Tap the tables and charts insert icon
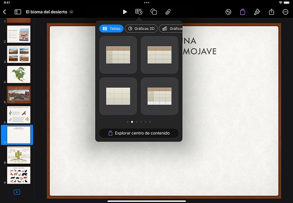Screen dimensions: 293x203 (139, 12)
